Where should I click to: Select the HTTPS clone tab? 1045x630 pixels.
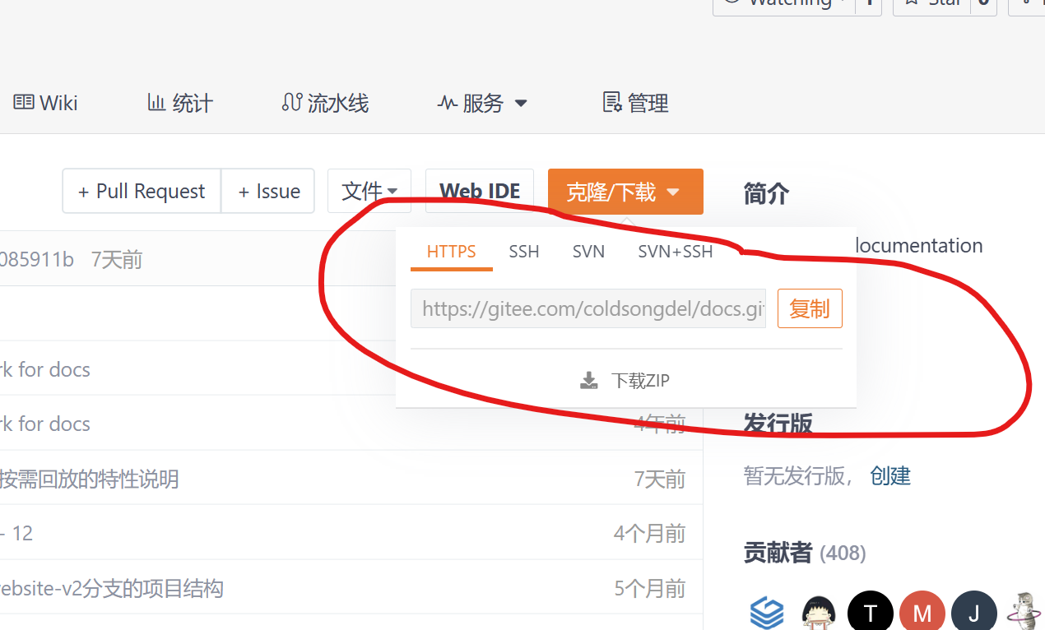(451, 252)
